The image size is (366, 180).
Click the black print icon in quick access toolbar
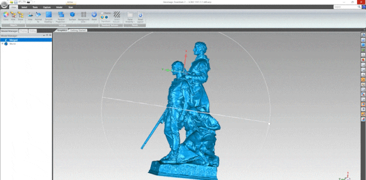(28, 2)
